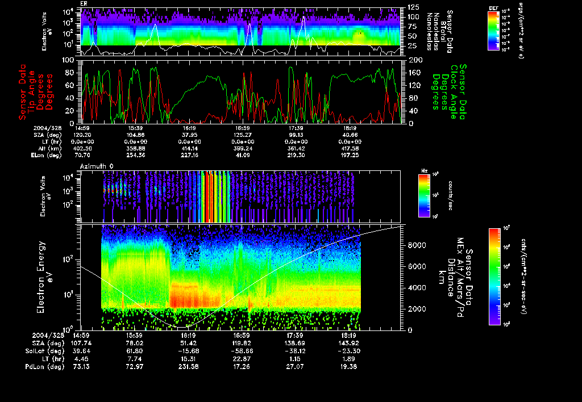Click local time value 1.15
This screenshot has height=402, width=582.
pyautogui.click(x=295, y=359)
